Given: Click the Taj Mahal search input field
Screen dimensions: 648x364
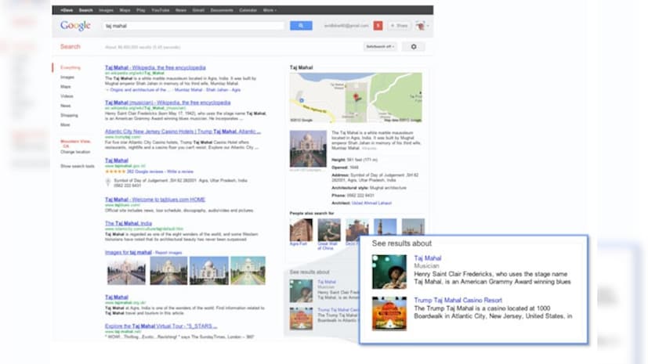Looking at the screenshot, I should pyautogui.click(x=193, y=26).
